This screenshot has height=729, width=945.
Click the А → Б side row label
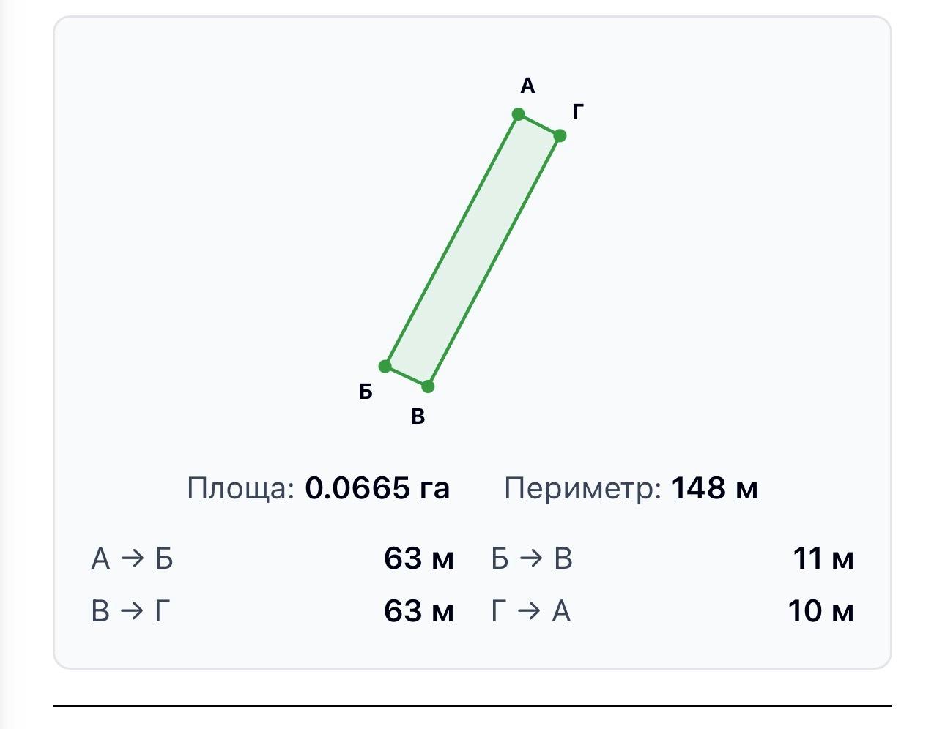pos(133,558)
